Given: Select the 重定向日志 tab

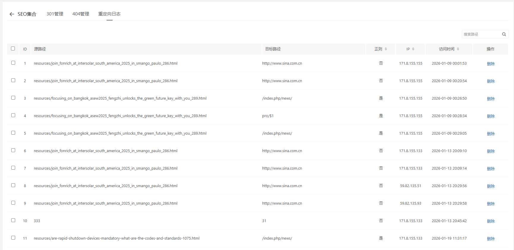Looking at the screenshot, I should click(x=109, y=14).
